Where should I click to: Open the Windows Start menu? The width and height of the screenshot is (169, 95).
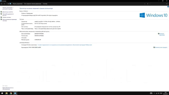2,93
